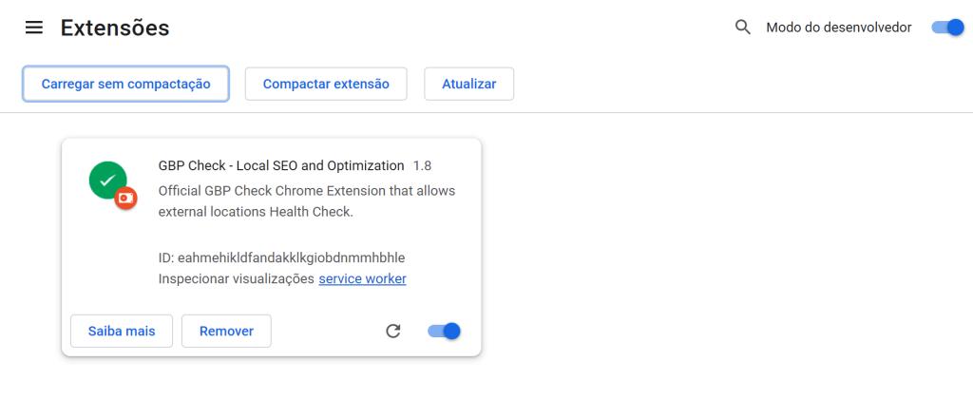Click the GBP Check extension name
Viewport: 973px width, 419px height.
[x=281, y=165]
